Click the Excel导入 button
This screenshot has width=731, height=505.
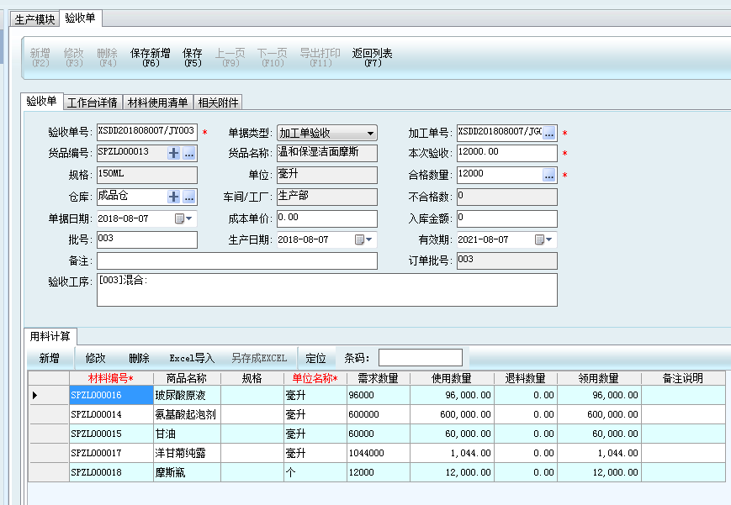(192, 358)
